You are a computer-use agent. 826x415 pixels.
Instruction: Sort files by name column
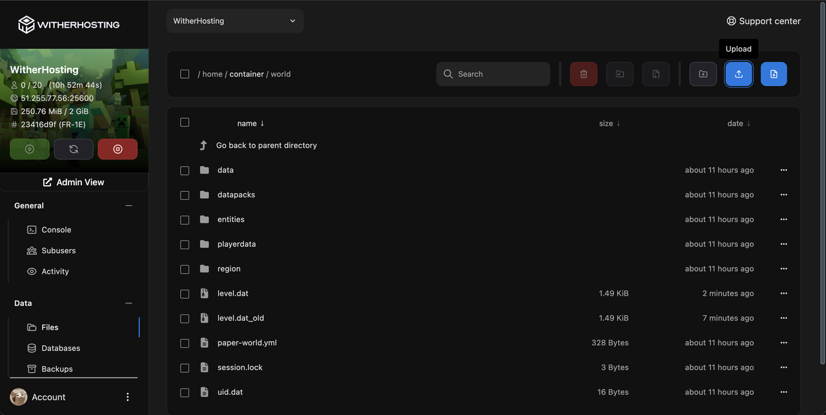[251, 123]
